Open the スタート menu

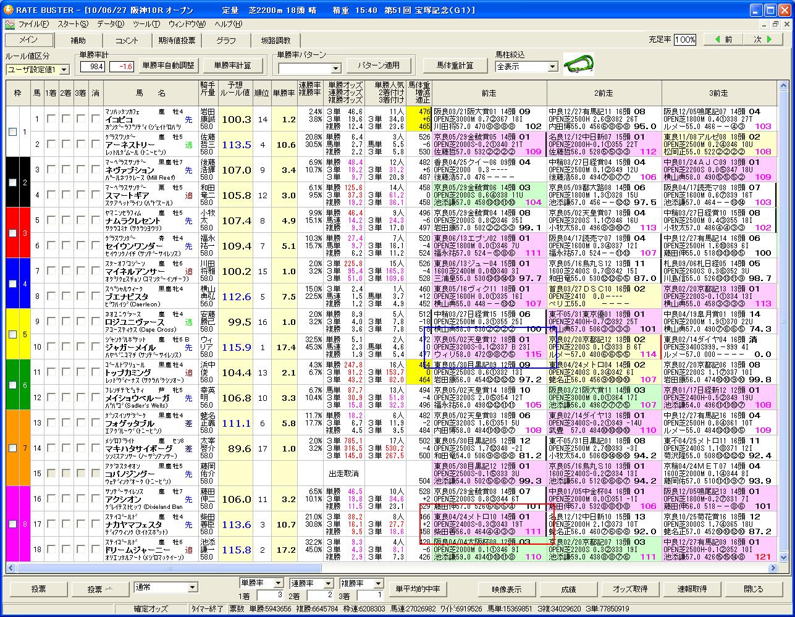[73, 24]
